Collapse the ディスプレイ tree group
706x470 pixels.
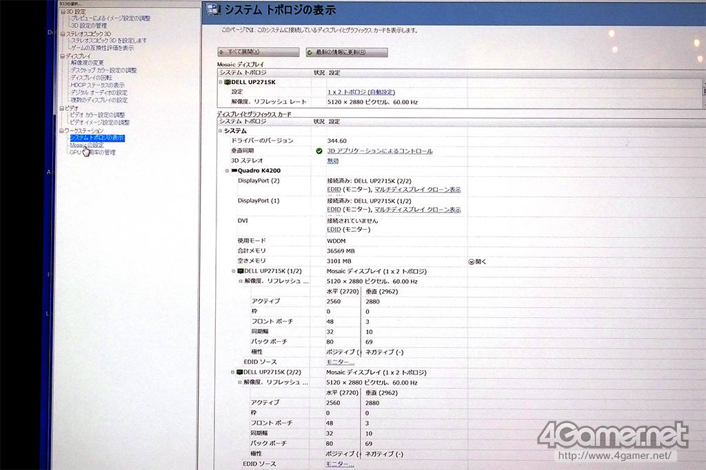pos(63,56)
